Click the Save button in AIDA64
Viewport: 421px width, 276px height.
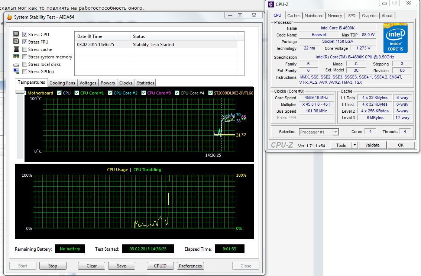[x=122, y=266]
